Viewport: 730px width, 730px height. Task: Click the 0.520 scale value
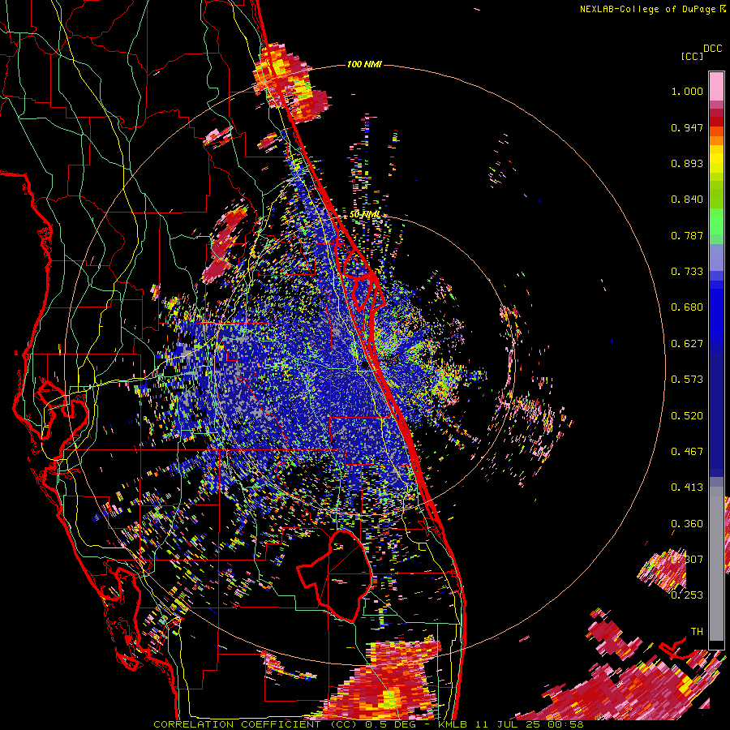[687, 416]
